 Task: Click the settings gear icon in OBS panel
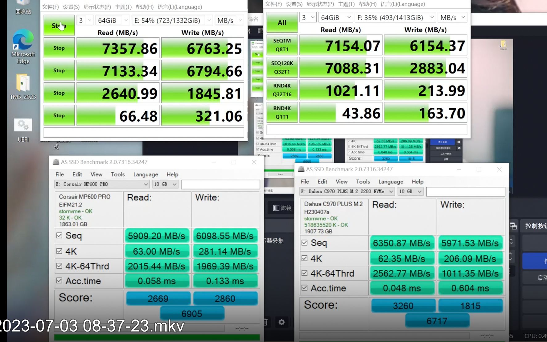pyautogui.click(x=281, y=322)
